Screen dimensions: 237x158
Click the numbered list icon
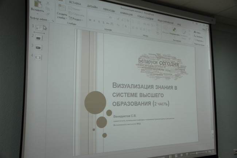click(x=139, y=23)
